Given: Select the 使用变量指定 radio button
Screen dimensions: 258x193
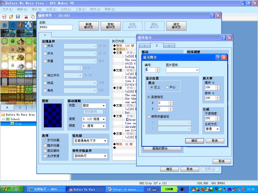Looking at the screenshot, I should (x=149, y=117).
